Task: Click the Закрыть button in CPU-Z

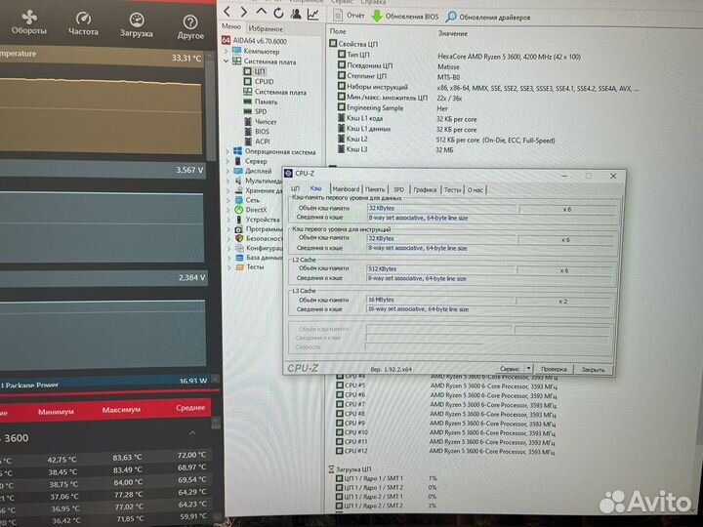Action: click(x=594, y=370)
